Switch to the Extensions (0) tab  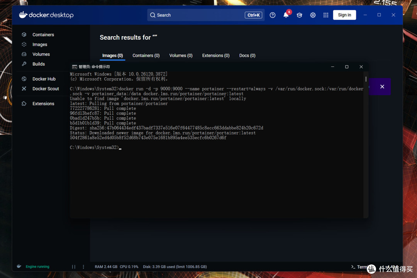tap(216, 56)
